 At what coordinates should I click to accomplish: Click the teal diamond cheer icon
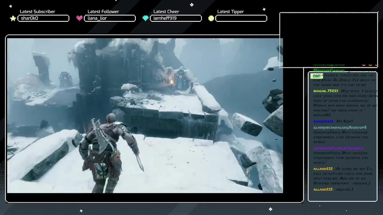pos(145,18)
